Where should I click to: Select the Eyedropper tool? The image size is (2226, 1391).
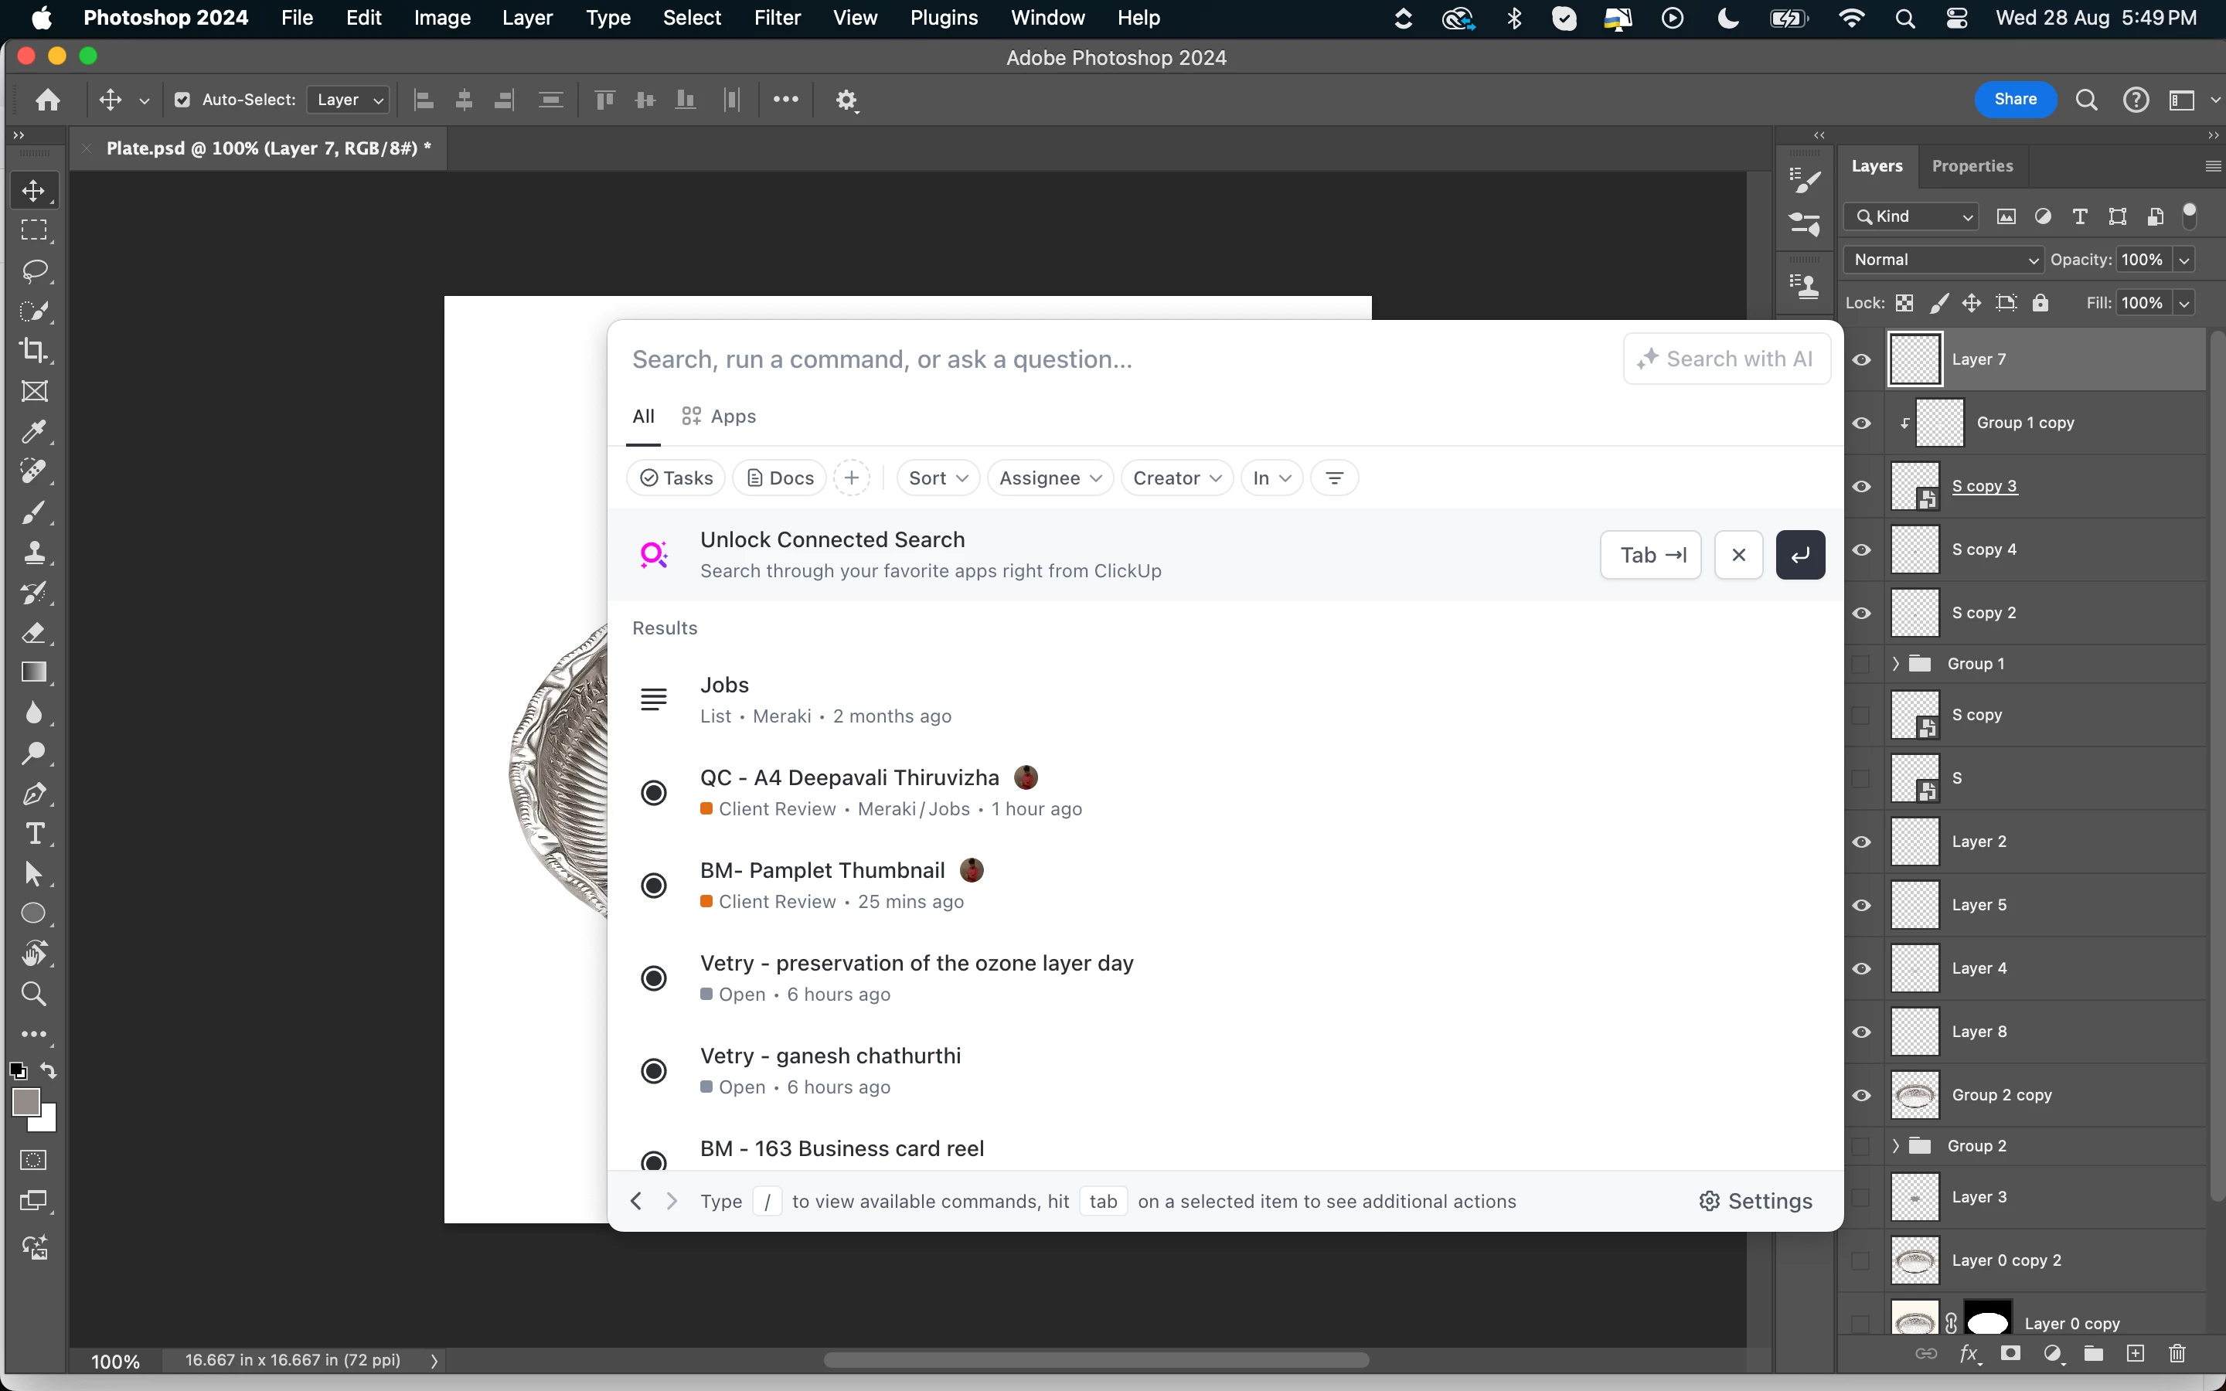pyautogui.click(x=34, y=431)
